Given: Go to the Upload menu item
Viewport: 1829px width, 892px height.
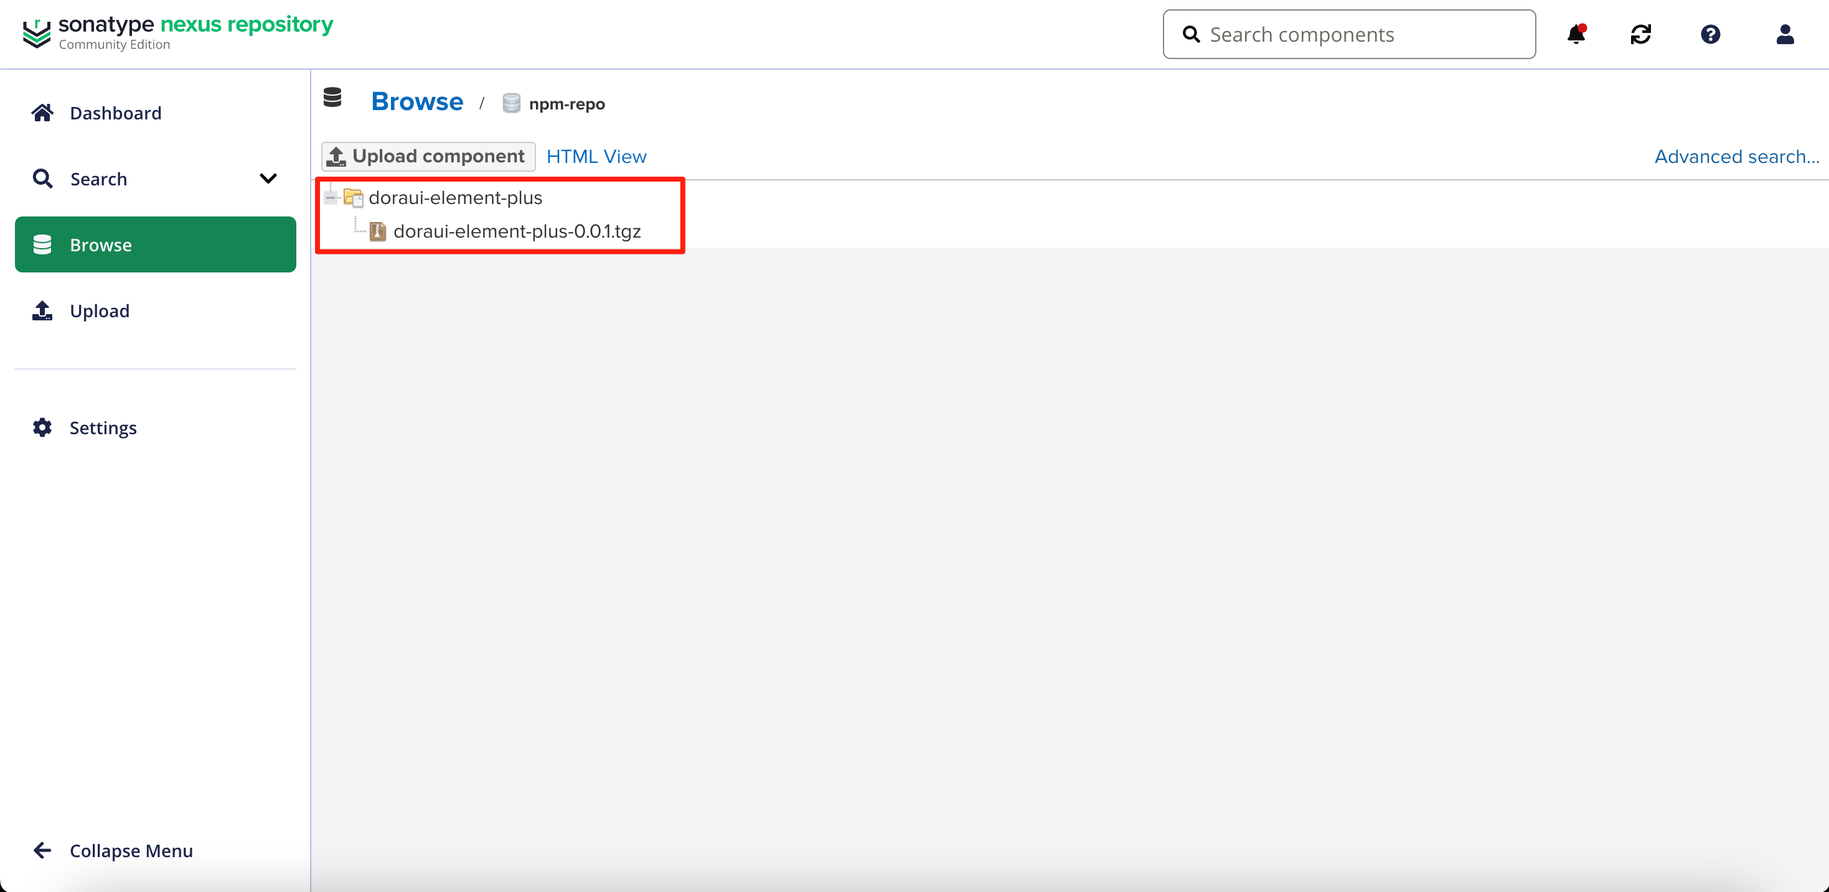Looking at the screenshot, I should (x=100, y=311).
